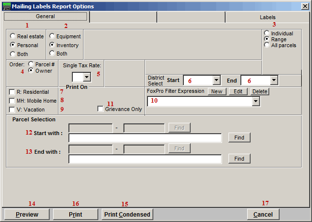Screen dimensions: 312x222
Task: Check the MH: Mobile Home checkbox
Action: [12, 101]
